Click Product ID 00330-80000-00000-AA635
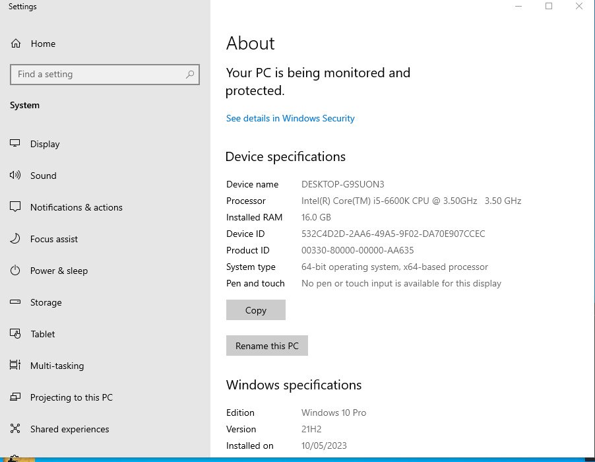Screen dimensions: 595x462 (x=358, y=251)
